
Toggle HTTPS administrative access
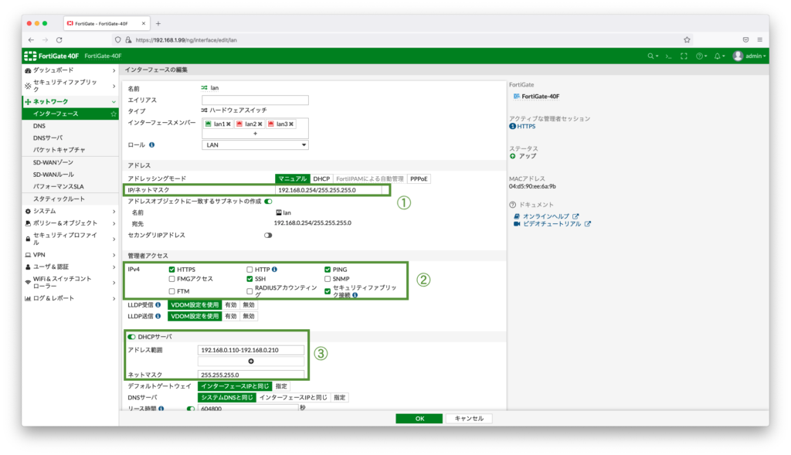click(x=172, y=270)
